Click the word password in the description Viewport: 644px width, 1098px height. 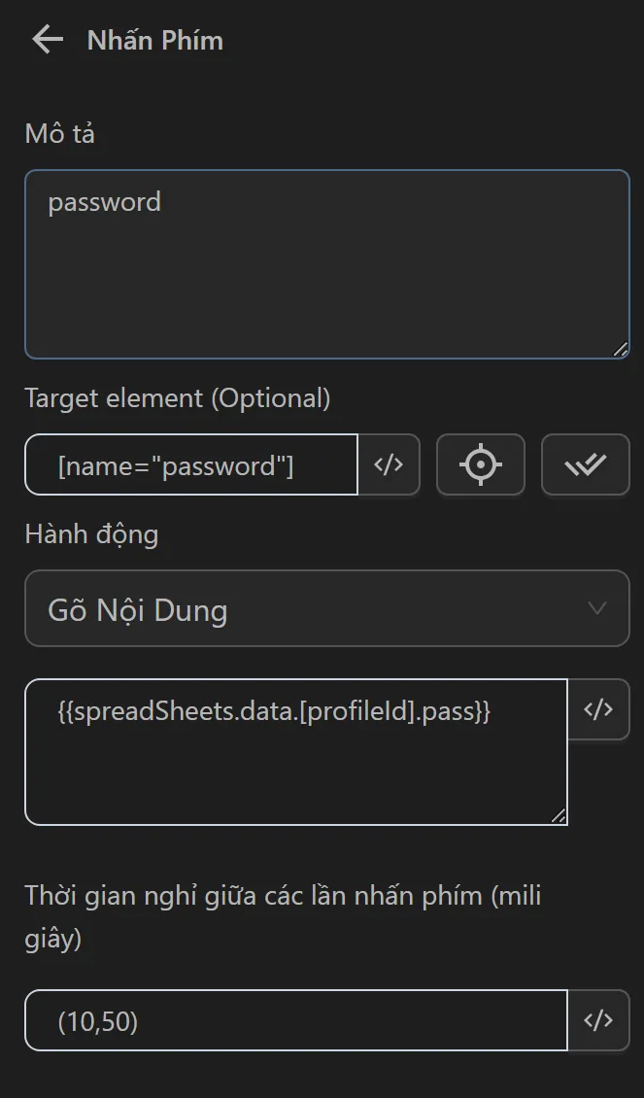105,202
